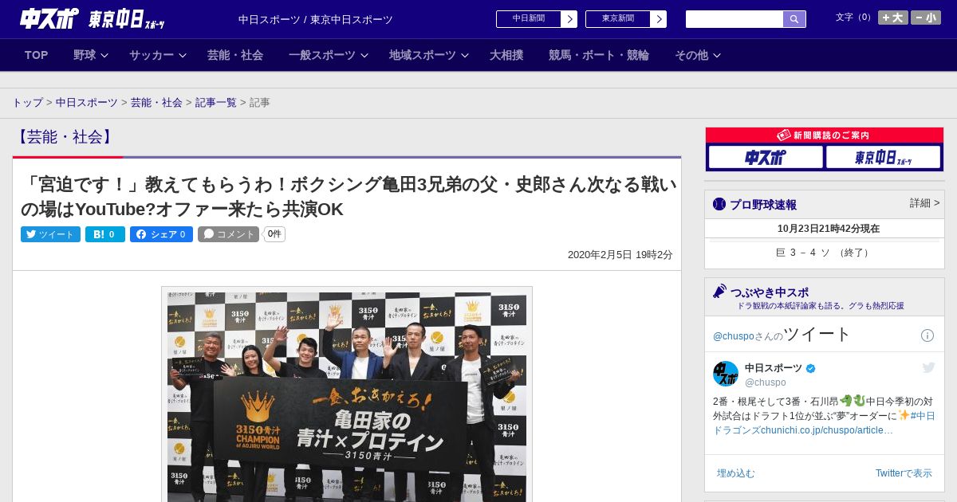Click the Twitter widget info icon

point(927,335)
